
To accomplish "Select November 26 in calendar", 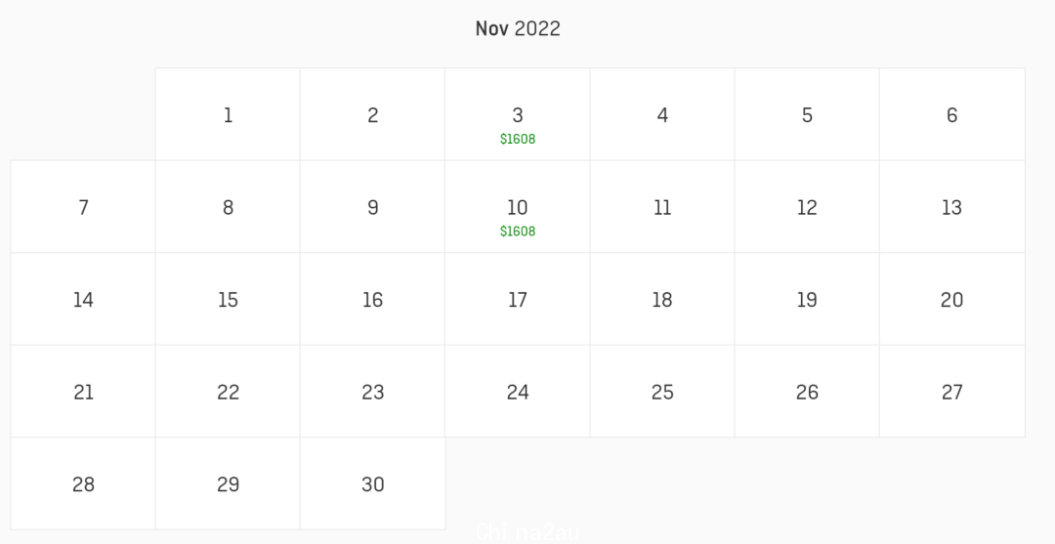I will tap(807, 392).
